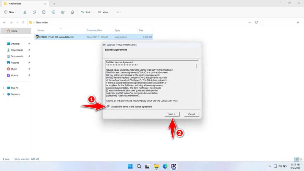304x171 pixels.
Task: Click the Cut icon in the toolbar
Action: [x=25, y=12]
